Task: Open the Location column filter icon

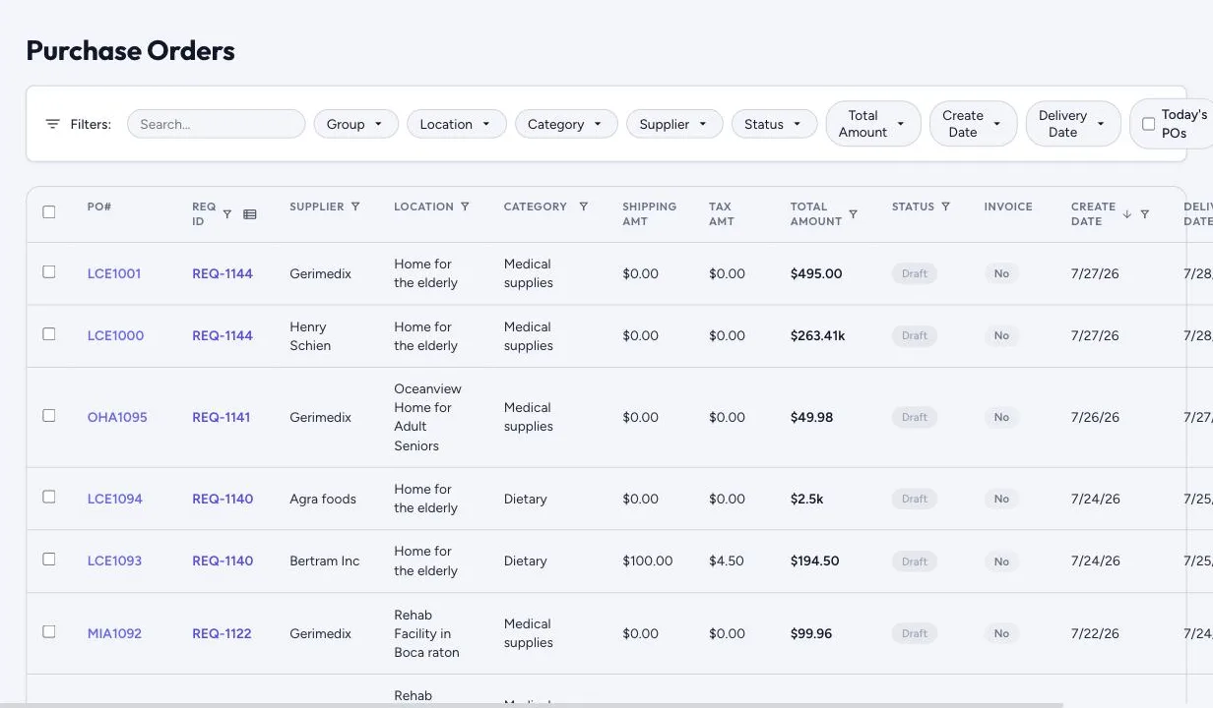Action: click(465, 206)
